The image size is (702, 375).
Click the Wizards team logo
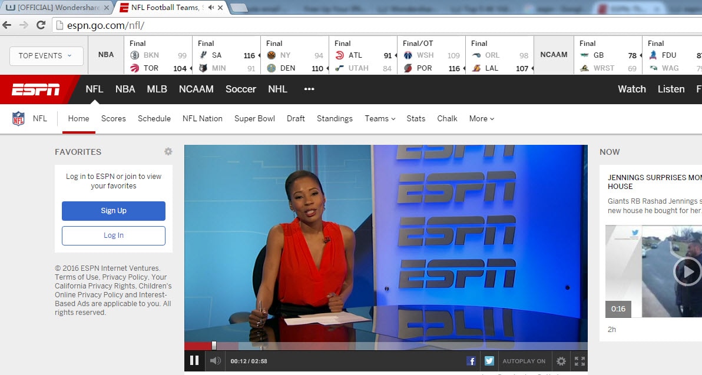click(x=408, y=55)
